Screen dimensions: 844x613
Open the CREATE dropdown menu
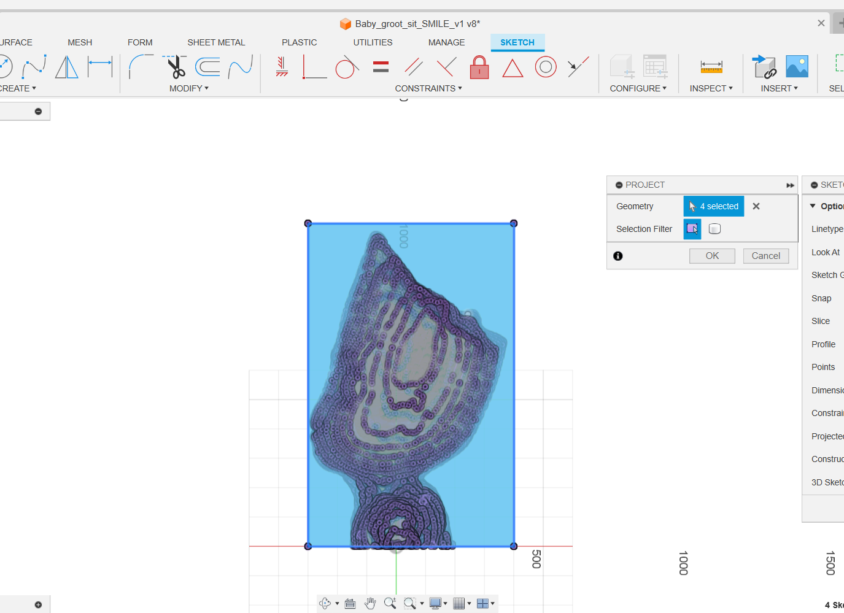point(18,88)
